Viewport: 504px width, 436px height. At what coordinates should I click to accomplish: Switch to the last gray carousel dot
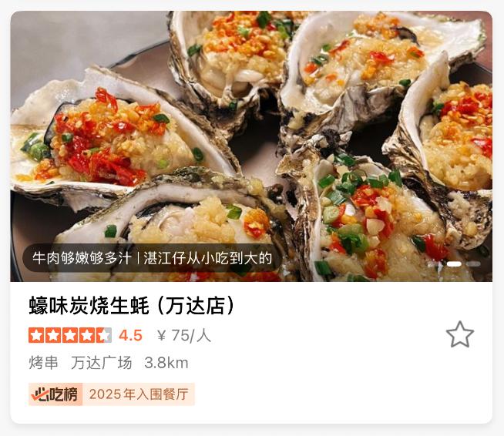pyautogui.click(x=473, y=263)
